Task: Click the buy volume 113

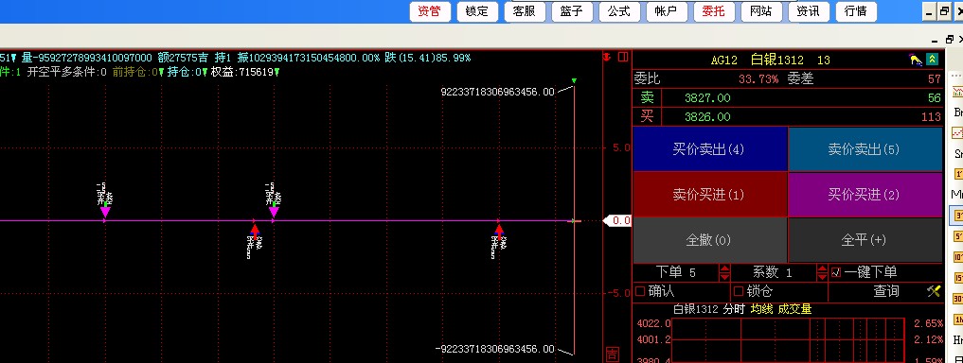Action: (x=931, y=116)
